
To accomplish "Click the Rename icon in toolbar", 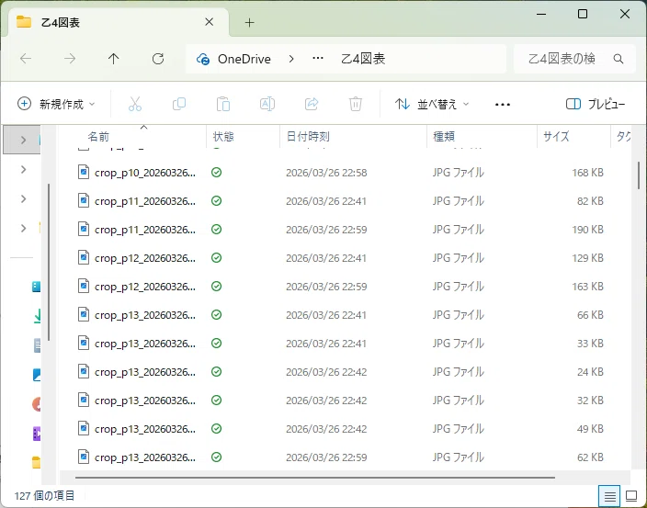I will click(x=267, y=104).
